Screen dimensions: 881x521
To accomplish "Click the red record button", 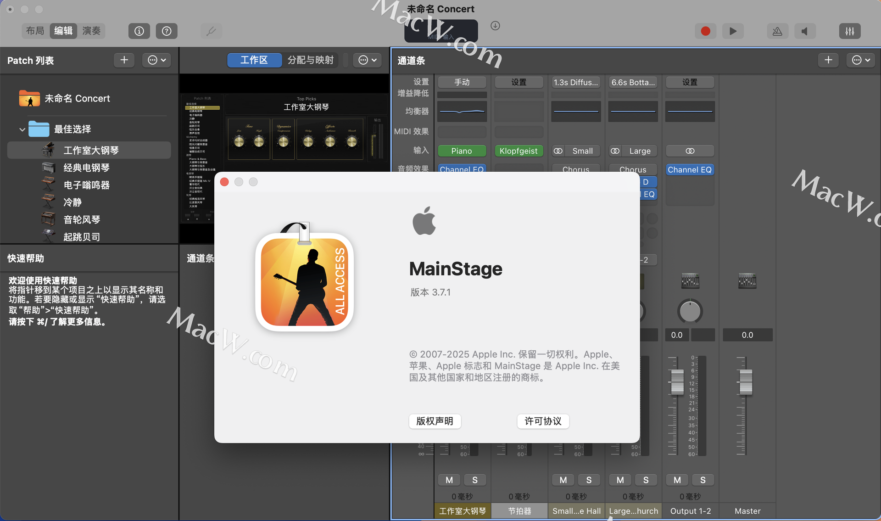I will coord(705,31).
